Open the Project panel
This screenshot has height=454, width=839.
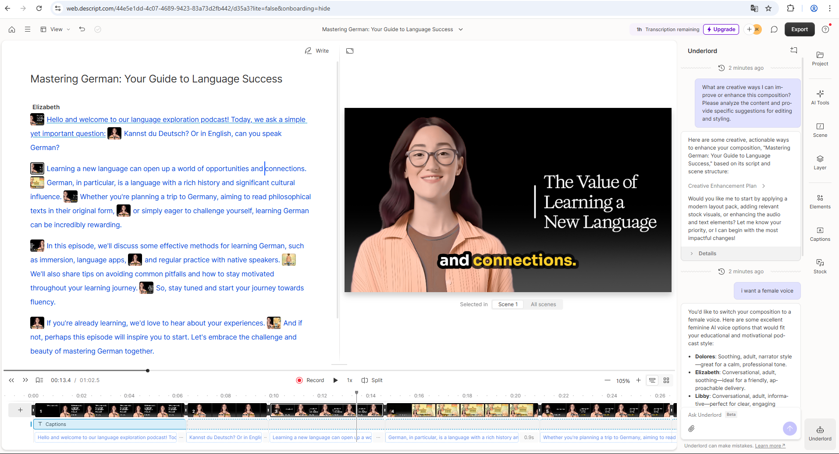point(820,58)
